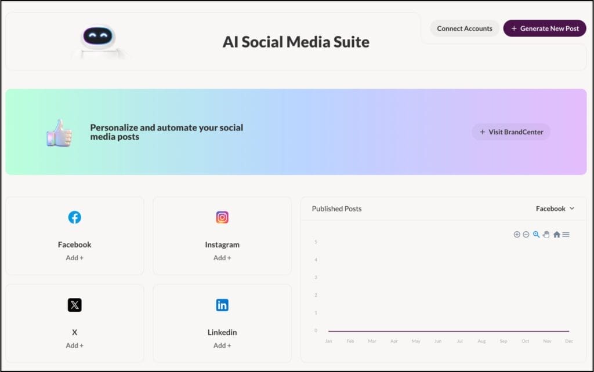Click Connect Accounts button

tap(465, 28)
